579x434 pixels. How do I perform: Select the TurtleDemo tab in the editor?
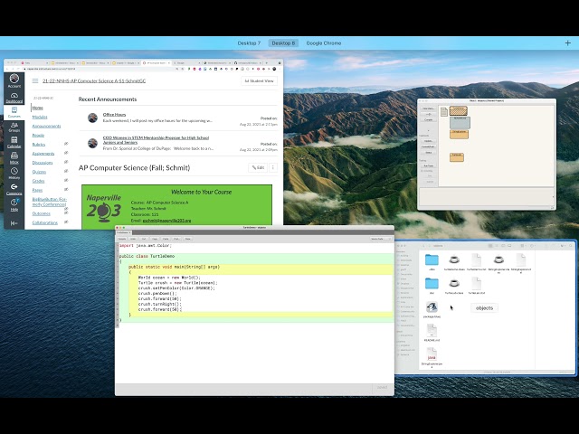pyautogui.click(x=124, y=233)
